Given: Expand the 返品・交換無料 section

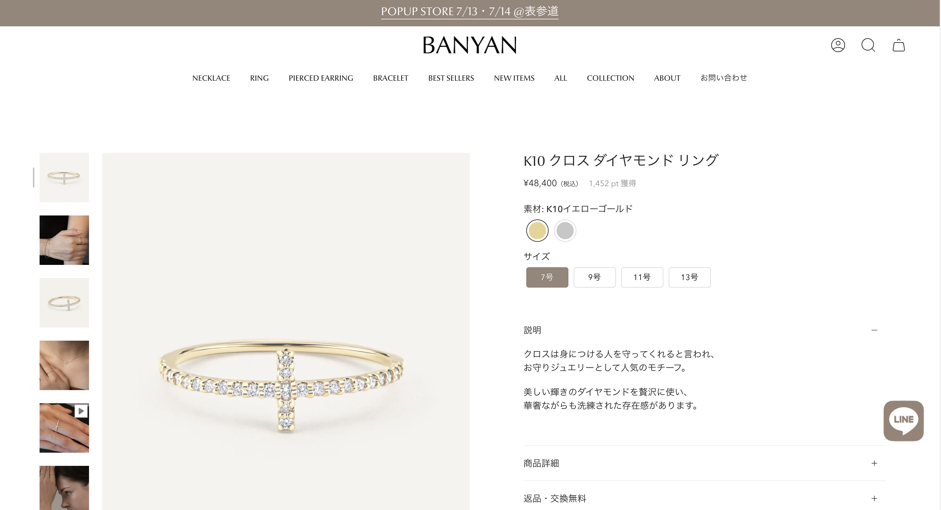Looking at the screenshot, I should (x=705, y=498).
